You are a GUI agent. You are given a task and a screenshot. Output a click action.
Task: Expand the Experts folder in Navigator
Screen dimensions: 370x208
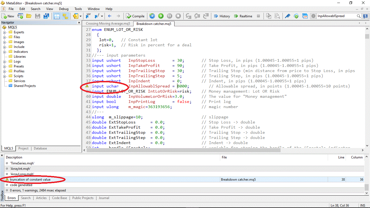(x=5, y=32)
